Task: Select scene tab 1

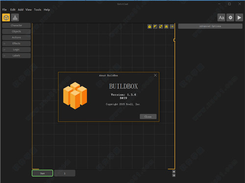Action: click(x=65, y=173)
